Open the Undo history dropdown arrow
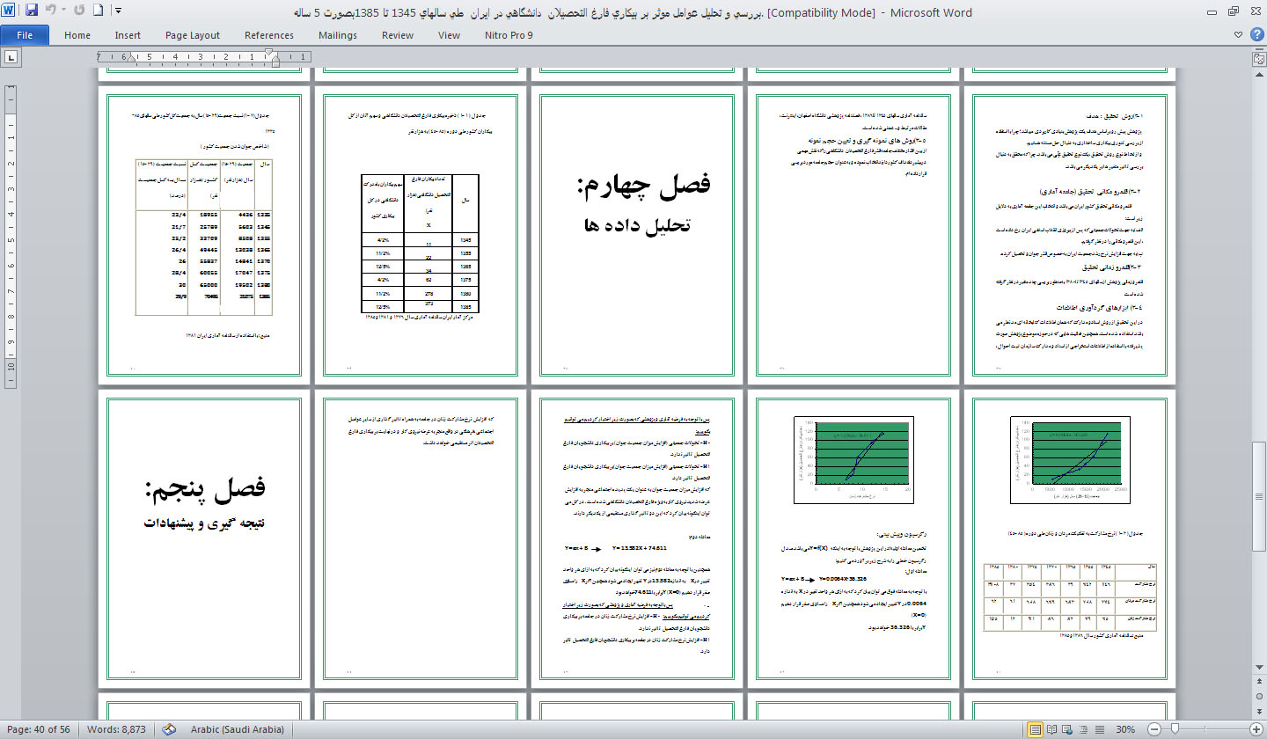1267x739 pixels. pyautogui.click(x=65, y=11)
